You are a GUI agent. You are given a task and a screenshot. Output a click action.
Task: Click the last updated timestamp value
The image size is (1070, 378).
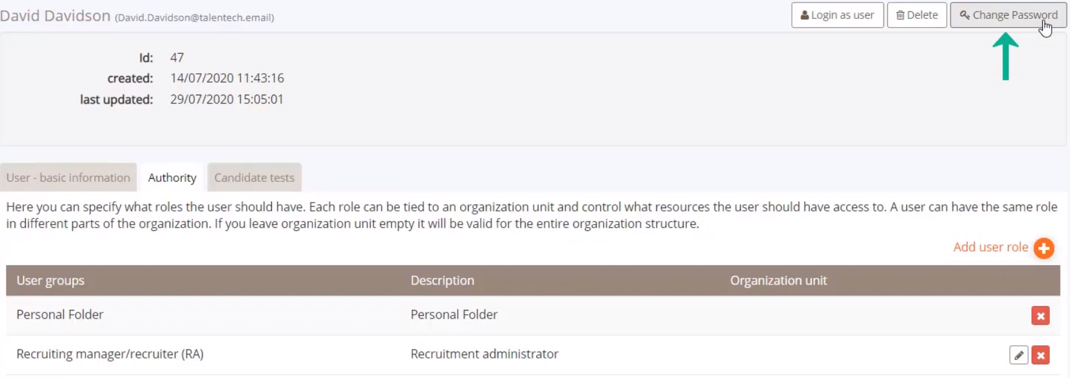227,99
